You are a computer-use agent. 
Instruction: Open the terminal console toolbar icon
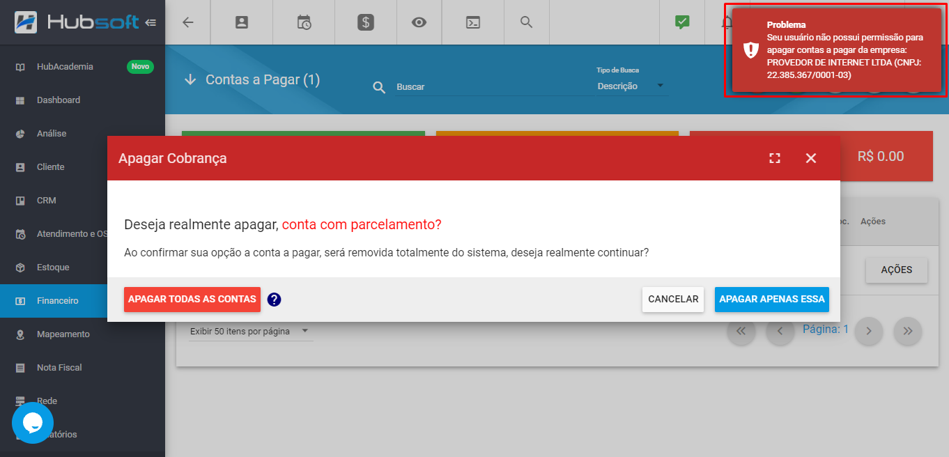click(473, 22)
